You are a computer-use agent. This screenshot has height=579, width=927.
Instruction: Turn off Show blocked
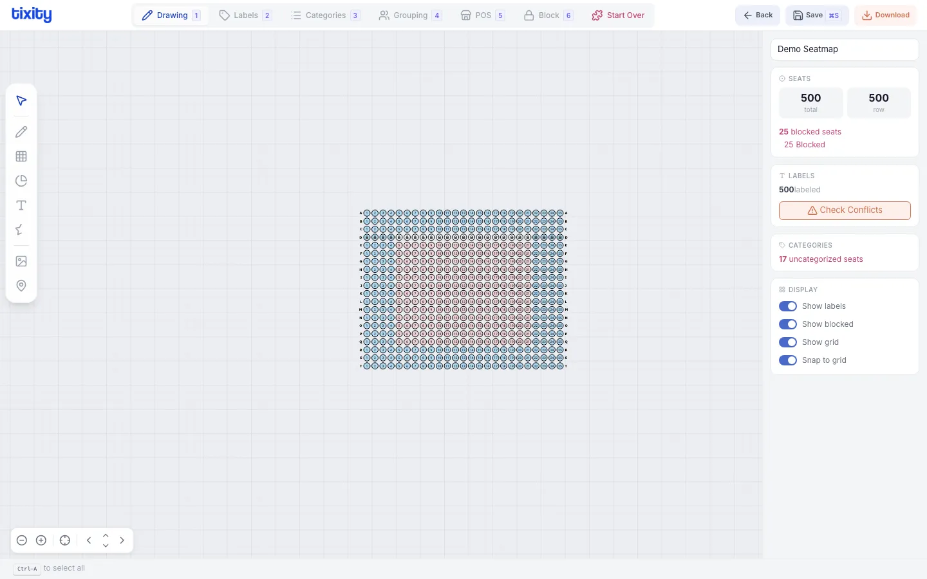[788, 324]
